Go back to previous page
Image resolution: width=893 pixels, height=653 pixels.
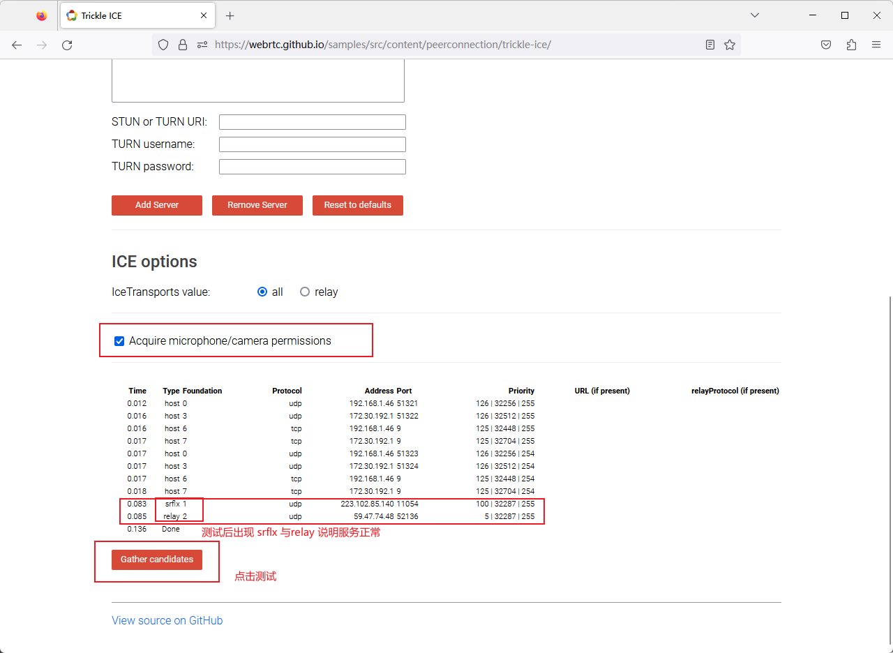17,45
